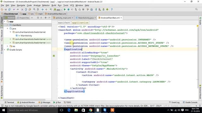Viewport: 202px width, 113px height.
Task: Click the Collapse All icon in Project panel
Action: tap(41, 18)
